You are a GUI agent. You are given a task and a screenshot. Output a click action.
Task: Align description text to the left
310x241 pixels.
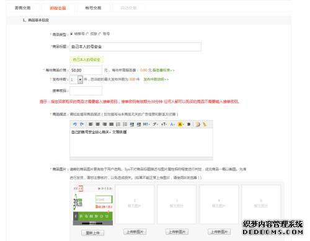[91, 124]
